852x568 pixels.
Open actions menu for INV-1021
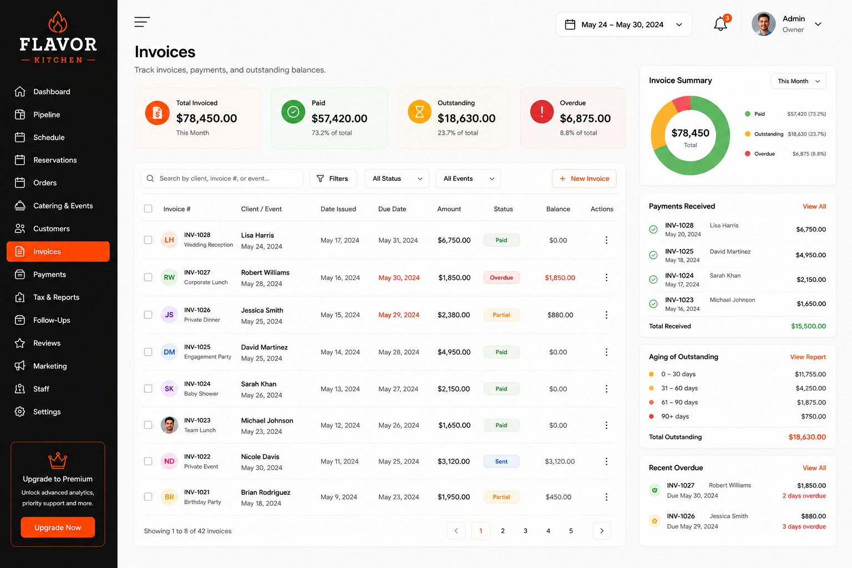pyautogui.click(x=606, y=497)
